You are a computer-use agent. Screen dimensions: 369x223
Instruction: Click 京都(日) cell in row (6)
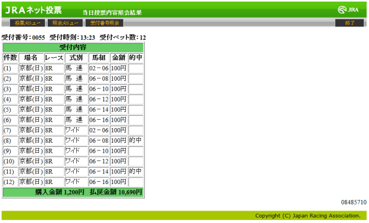(x=31, y=120)
